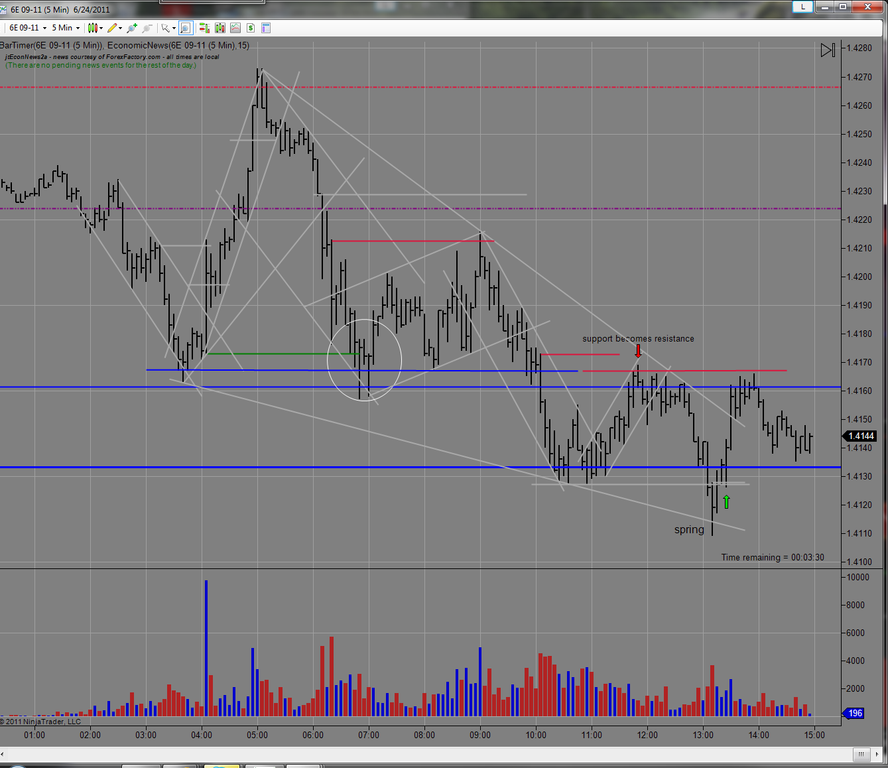Click the 'support becomes resistance' annotation text
The image size is (888, 768).
coord(638,338)
